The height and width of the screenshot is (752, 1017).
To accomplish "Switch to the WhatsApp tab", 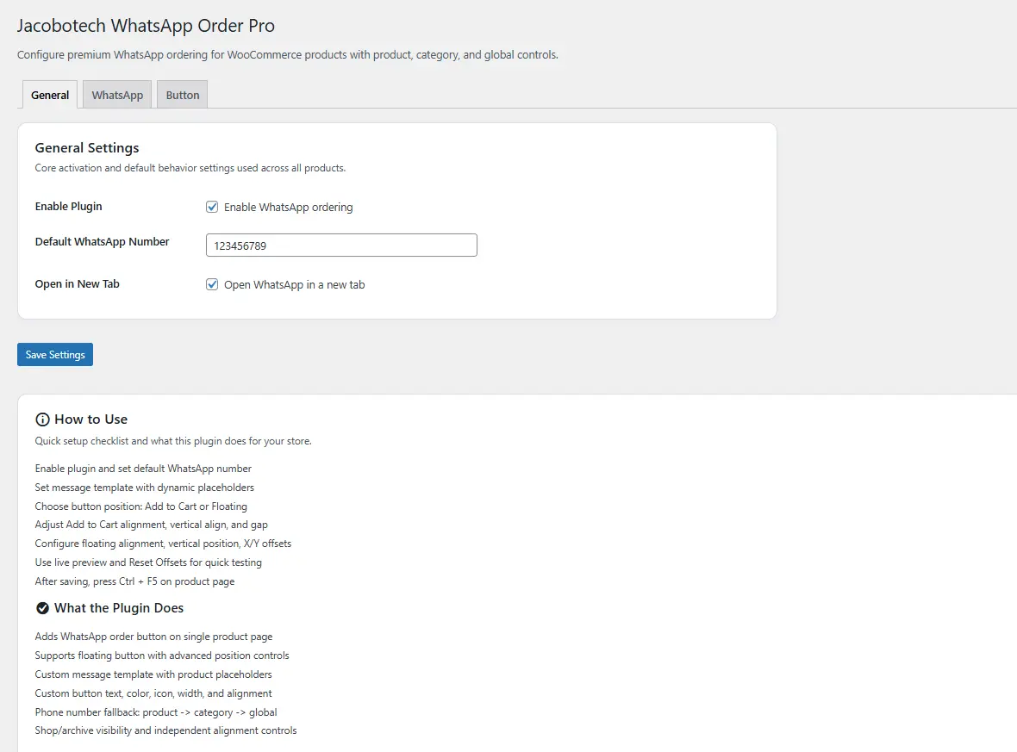I will [x=117, y=95].
